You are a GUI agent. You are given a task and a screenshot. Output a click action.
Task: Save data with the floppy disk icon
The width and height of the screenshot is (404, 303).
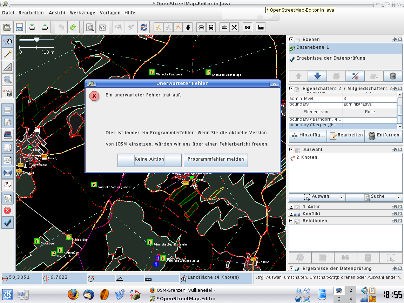[x=19, y=27]
